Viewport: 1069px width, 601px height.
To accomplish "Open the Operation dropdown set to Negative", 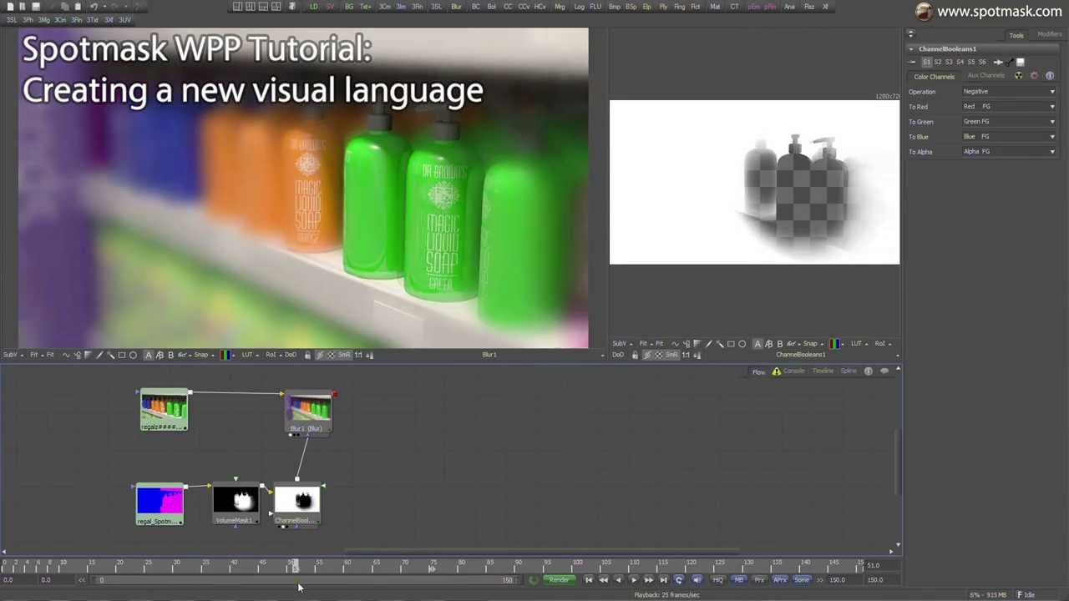I will (x=1008, y=92).
